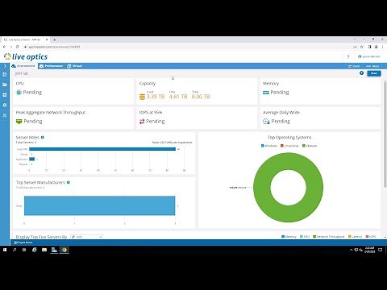The image size is (387, 290).
Task: Click the Share button in blue bar
Action: 354,66
